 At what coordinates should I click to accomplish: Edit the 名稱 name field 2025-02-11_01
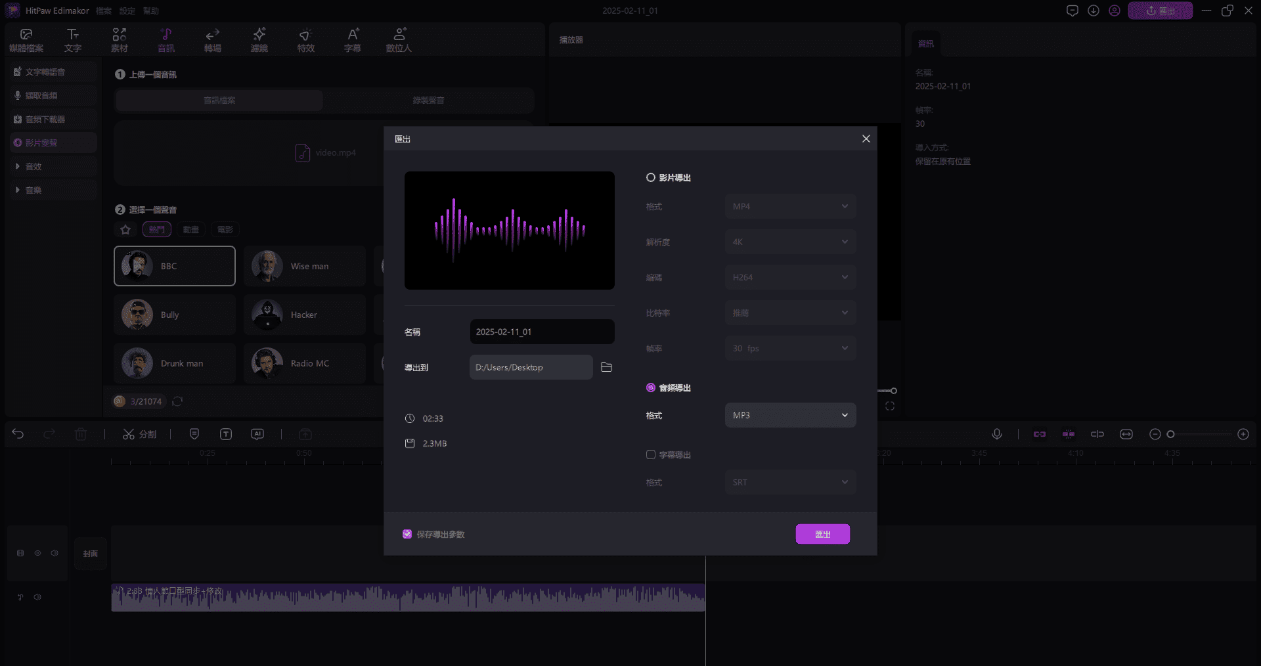pyautogui.click(x=542, y=332)
